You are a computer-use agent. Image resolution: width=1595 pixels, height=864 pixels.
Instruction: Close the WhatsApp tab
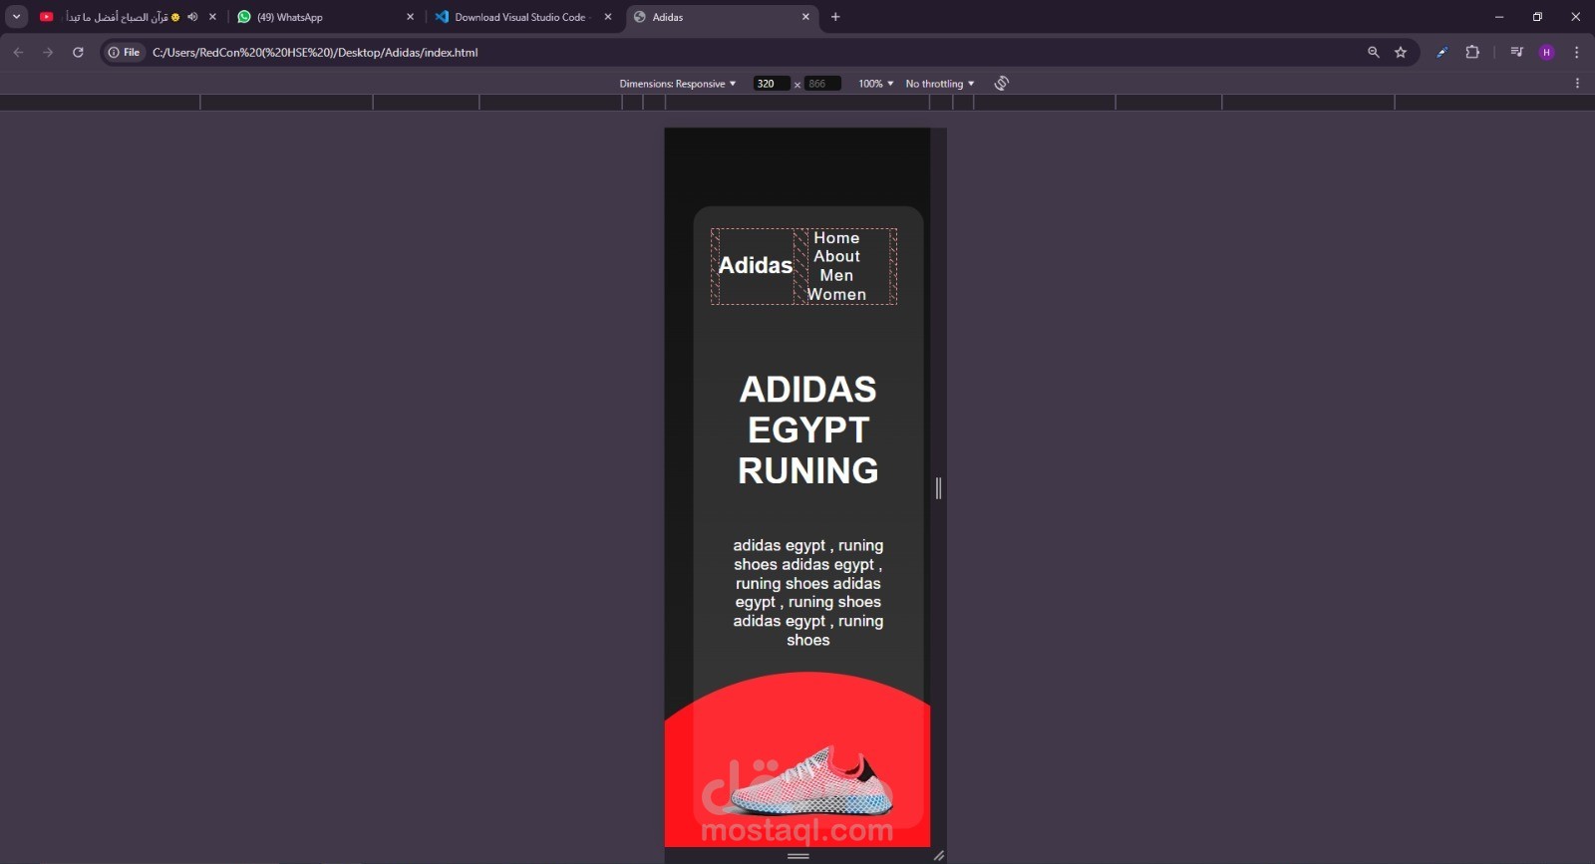pos(410,17)
